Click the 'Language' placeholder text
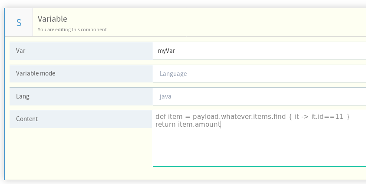366x184 pixels. click(173, 73)
